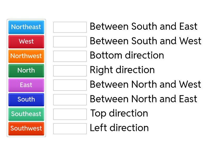Select answer slot beside Left direction

(x=70, y=129)
